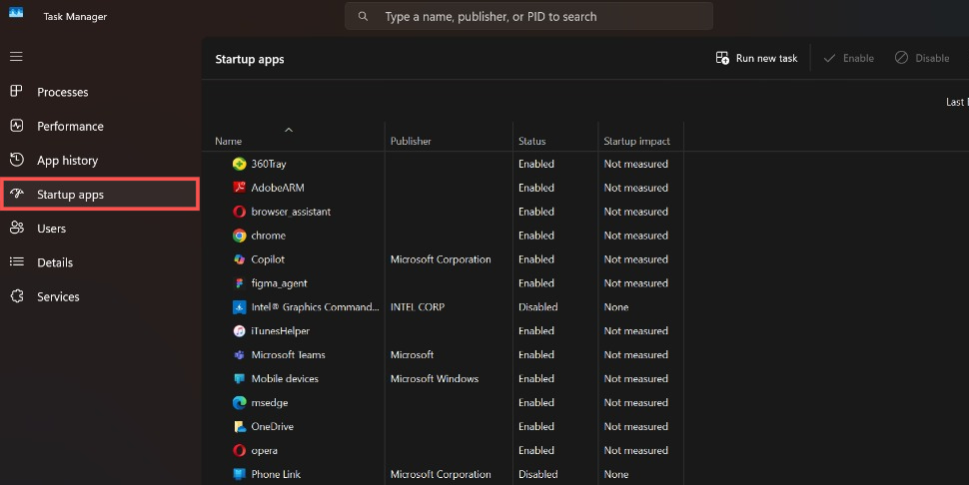
Task: Click the INTEL CORP publisher cell
Action: (418, 307)
